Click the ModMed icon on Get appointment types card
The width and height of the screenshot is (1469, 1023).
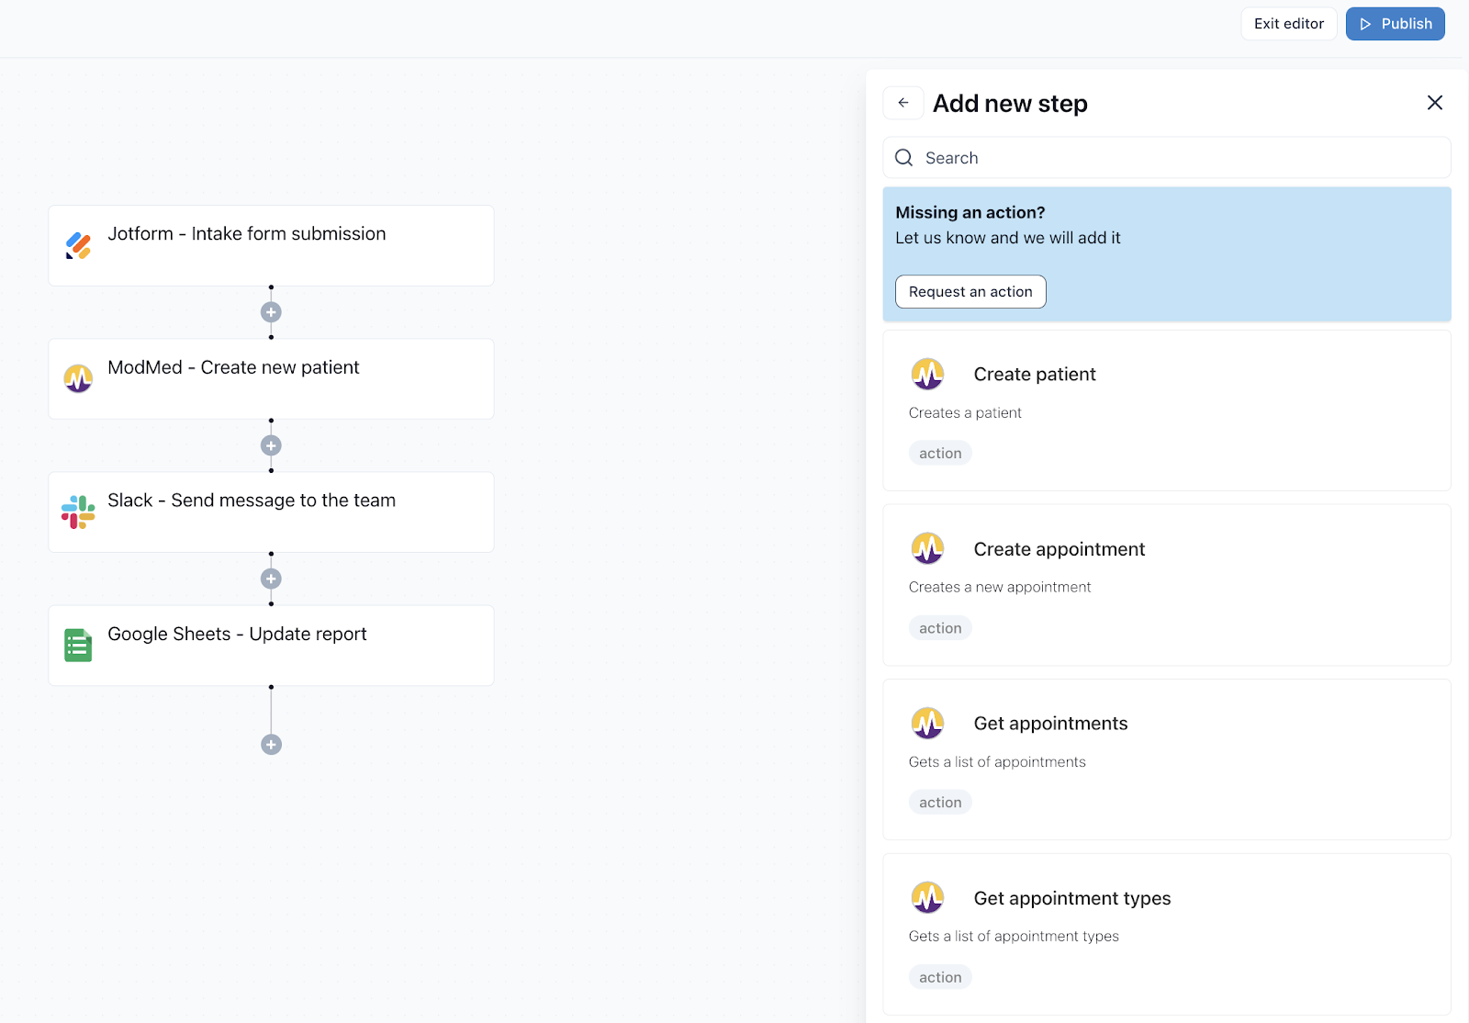(928, 898)
